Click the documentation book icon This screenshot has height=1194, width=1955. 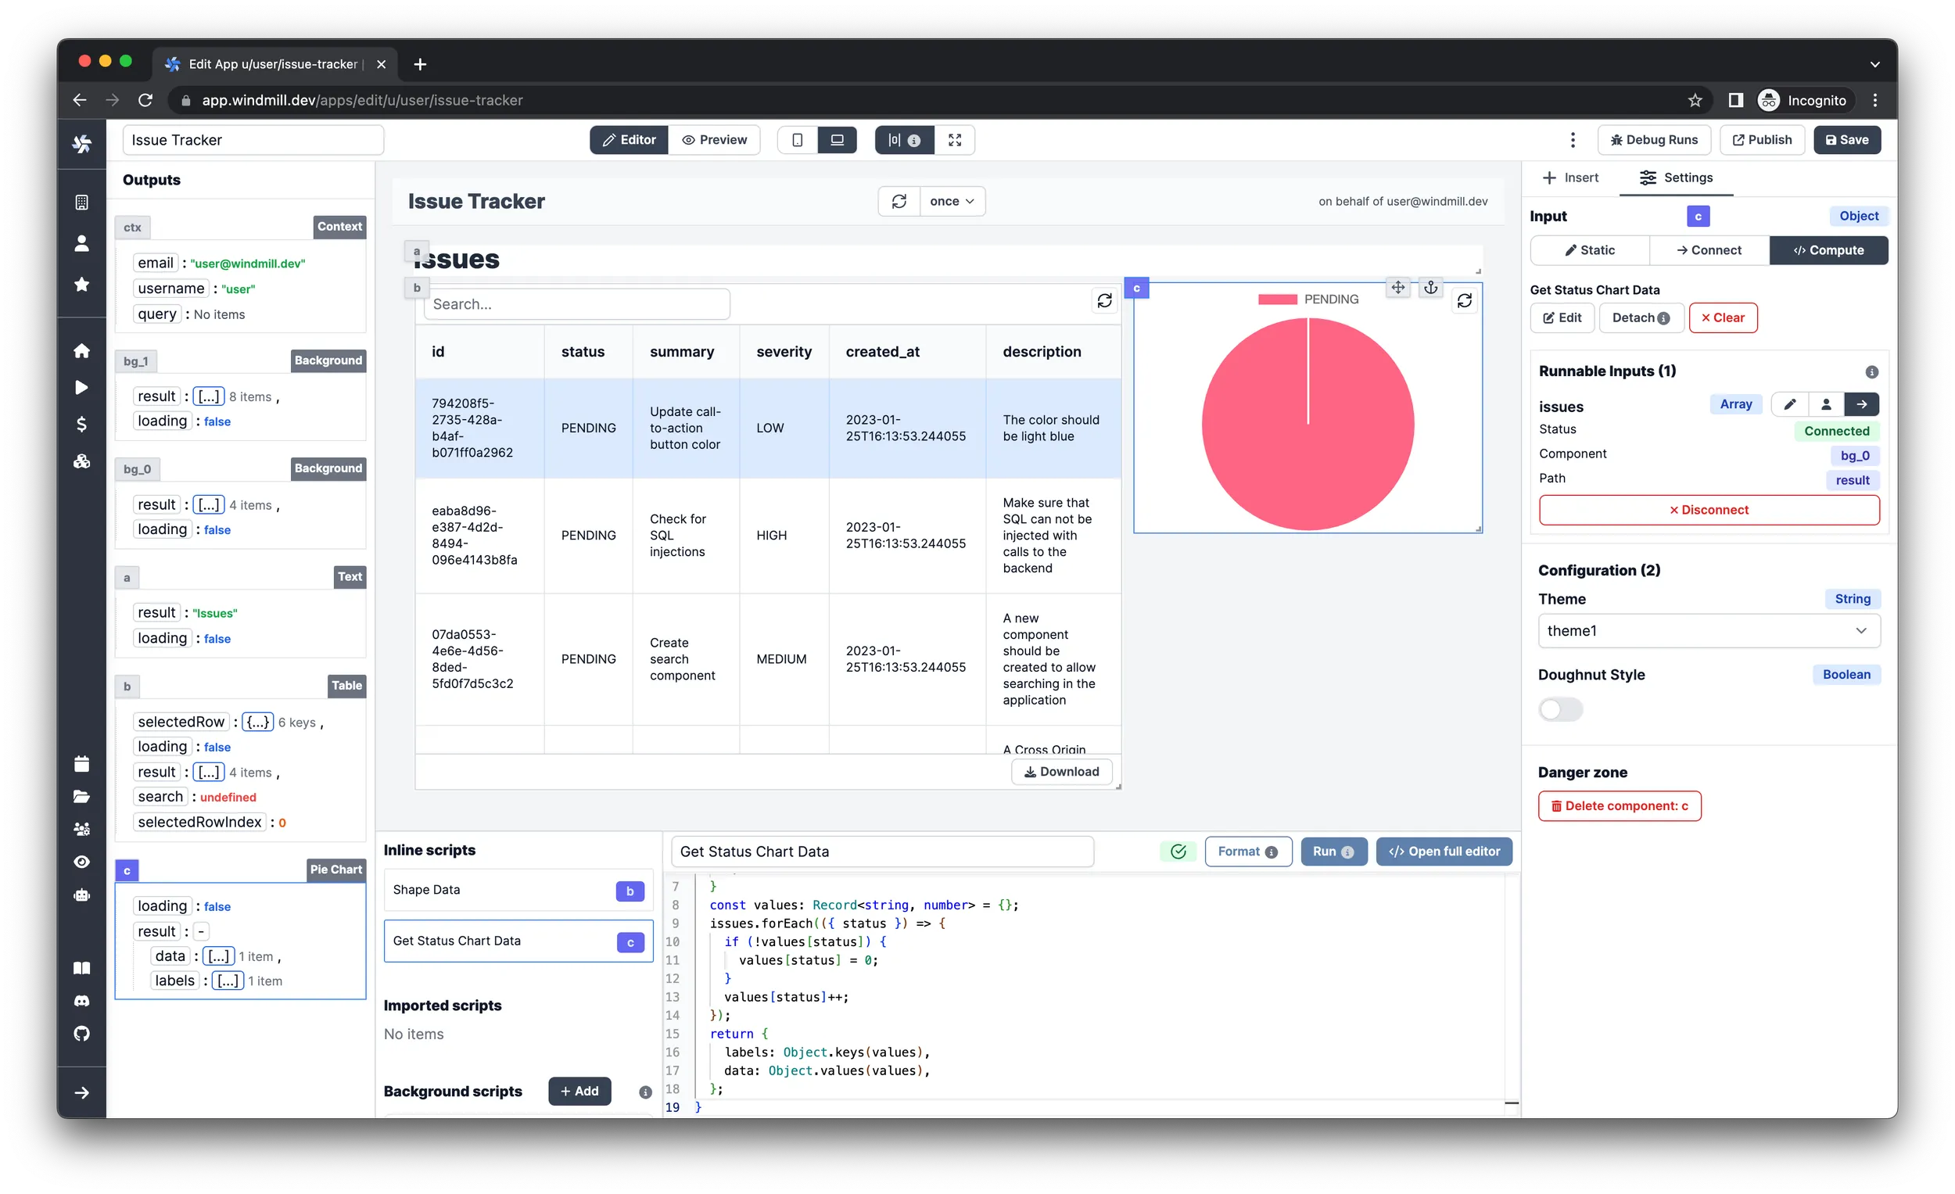pyautogui.click(x=82, y=968)
